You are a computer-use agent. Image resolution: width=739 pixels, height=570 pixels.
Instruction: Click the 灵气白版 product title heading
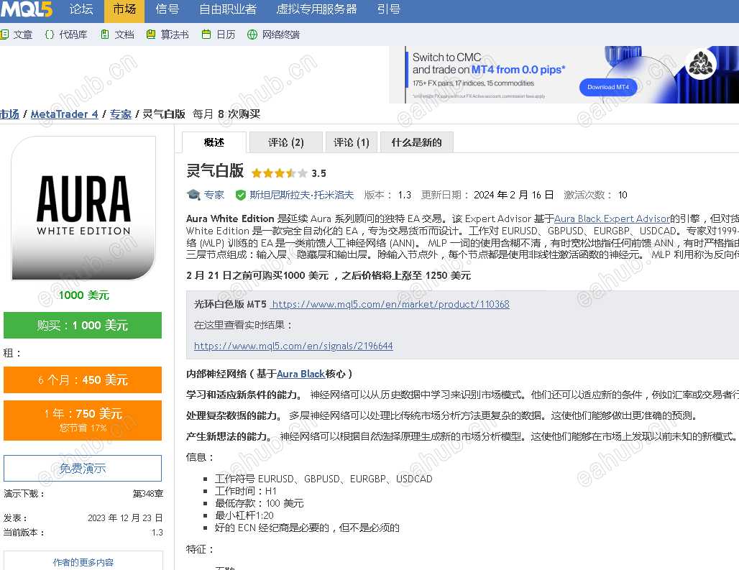[215, 170]
